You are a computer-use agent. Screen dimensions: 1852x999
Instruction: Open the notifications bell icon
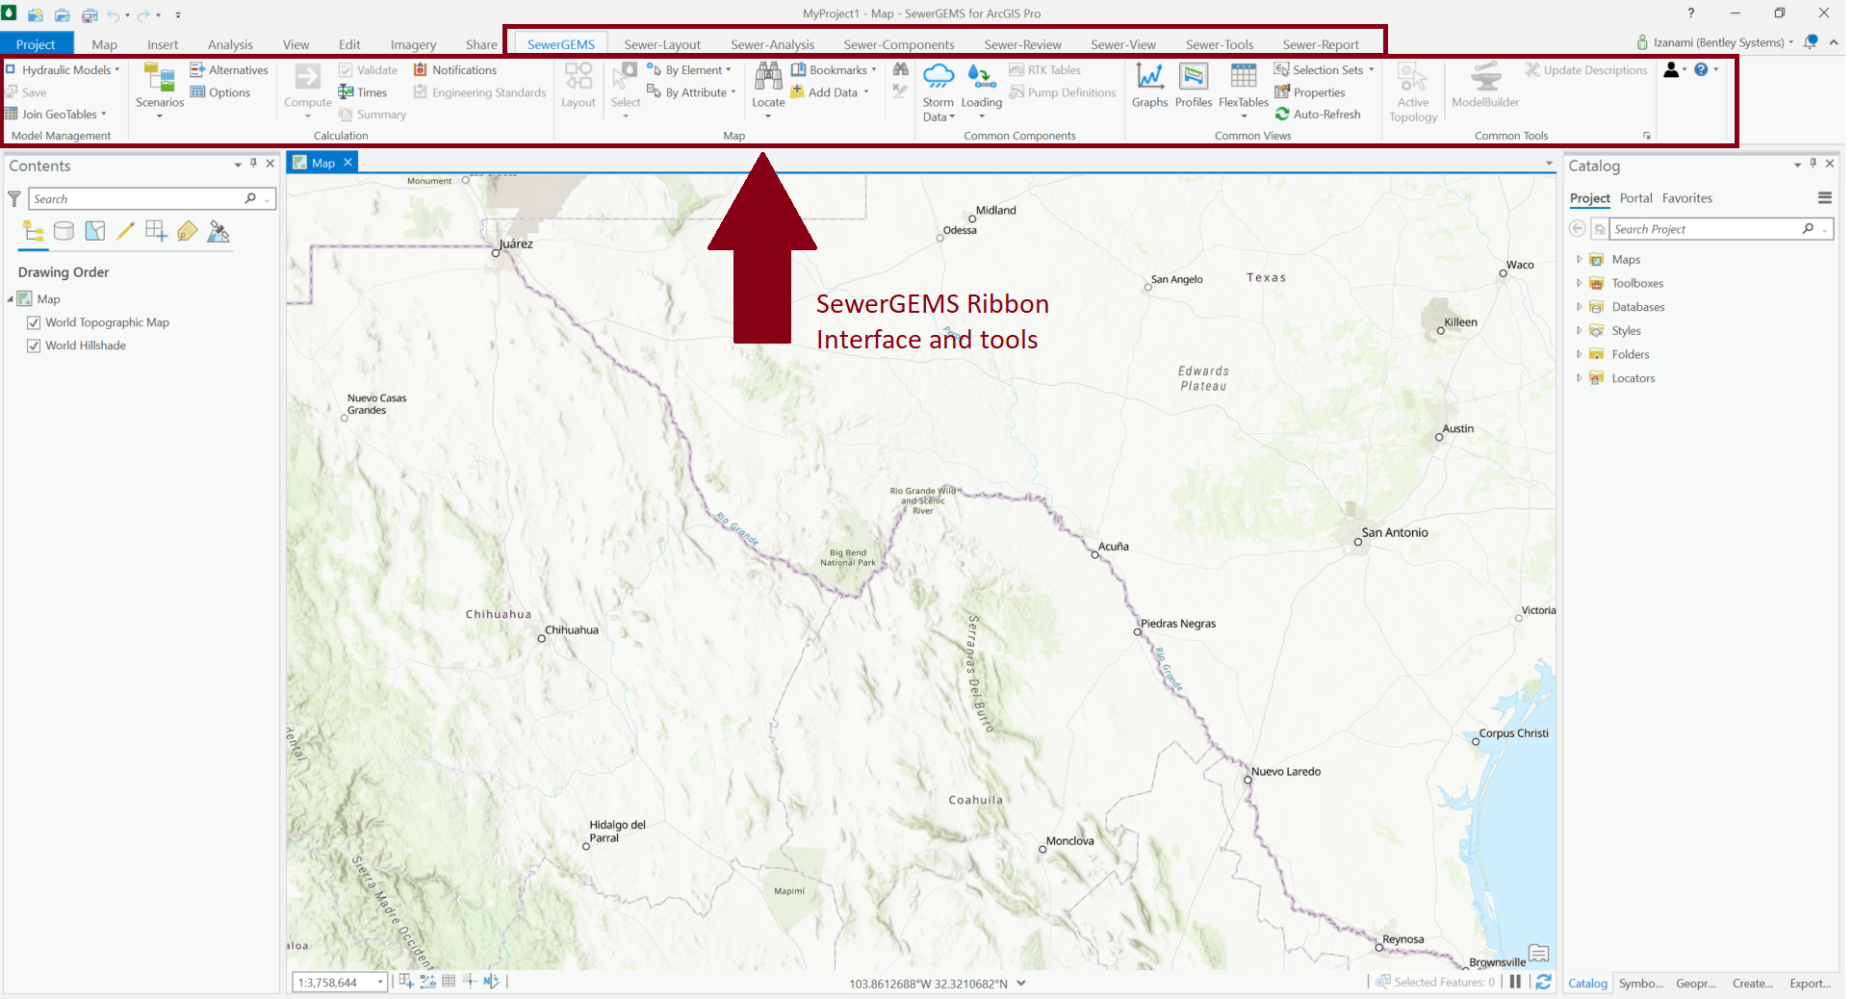pyautogui.click(x=1811, y=42)
